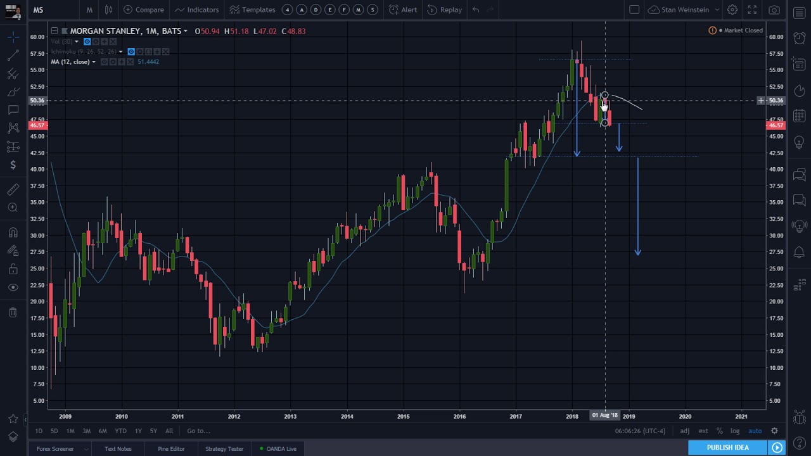The height and width of the screenshot is (456, 811).
Task: Open the alerts clock panel
Action: 799,37
